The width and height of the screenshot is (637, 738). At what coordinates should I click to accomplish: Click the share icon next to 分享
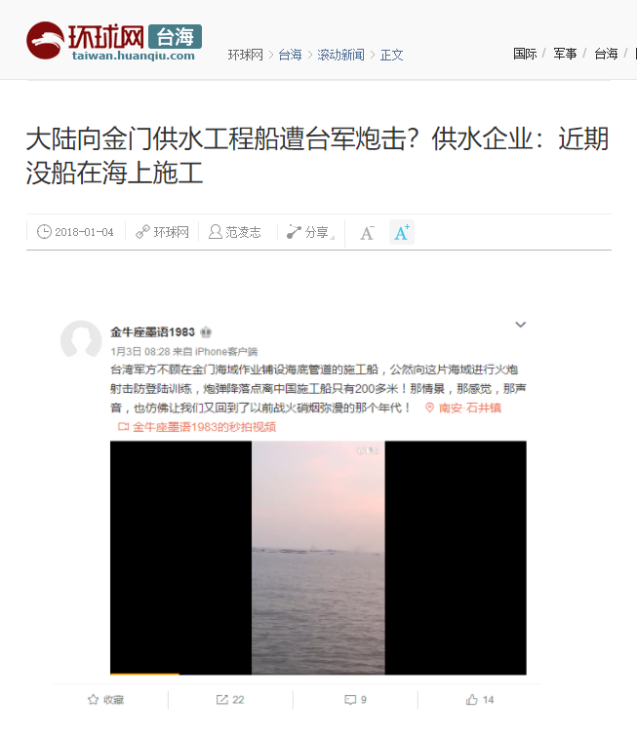(294, 232)
